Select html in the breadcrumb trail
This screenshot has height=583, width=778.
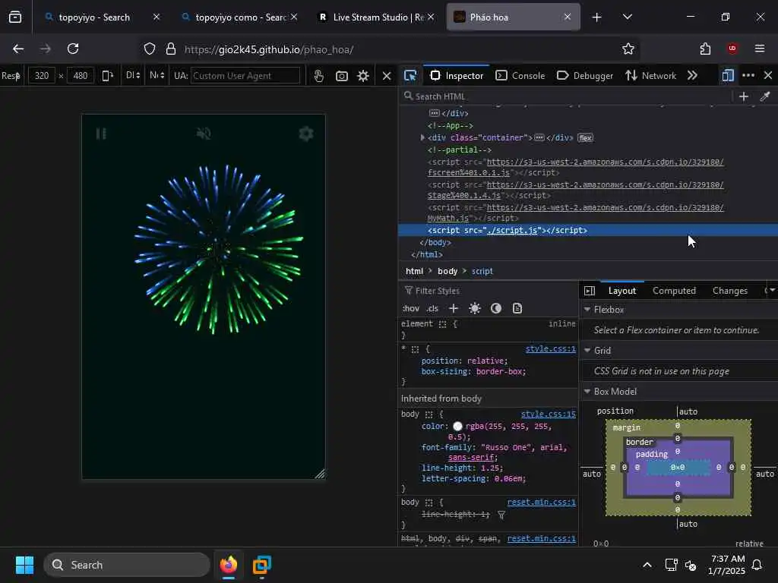414,271
